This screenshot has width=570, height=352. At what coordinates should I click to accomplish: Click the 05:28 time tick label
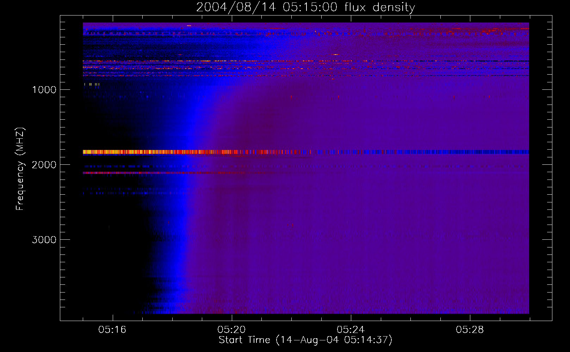click(470, 330)
